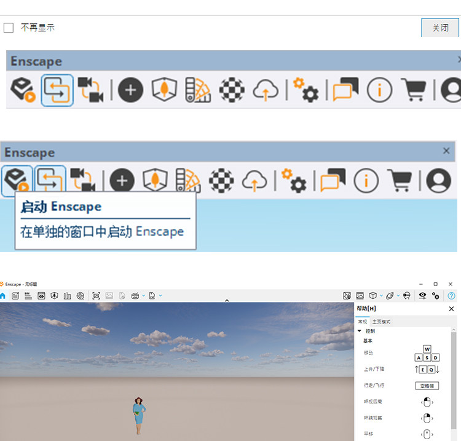Click Start Enscape icon showing the 启动 Enscape tooltip
461x441 pixels.
coord(17,180)
